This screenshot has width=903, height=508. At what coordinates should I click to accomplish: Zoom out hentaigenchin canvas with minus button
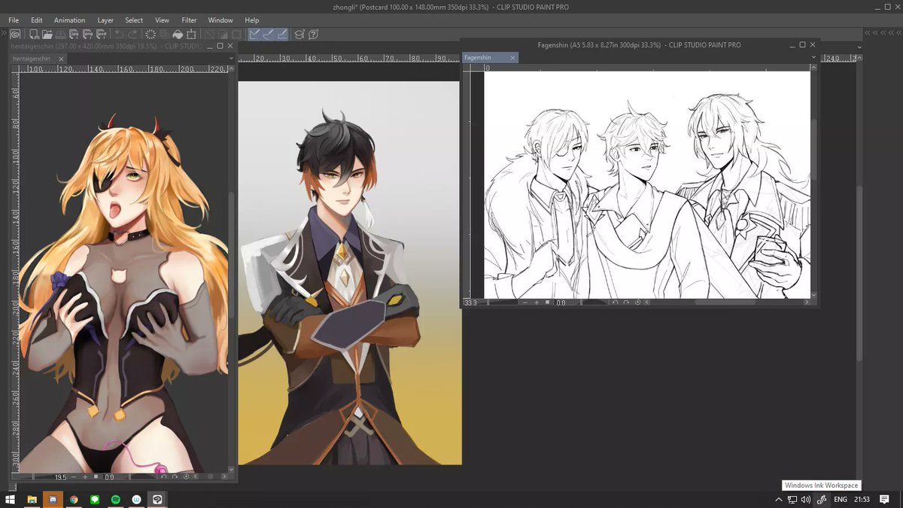pyautogui.click(x=74, y=476)
